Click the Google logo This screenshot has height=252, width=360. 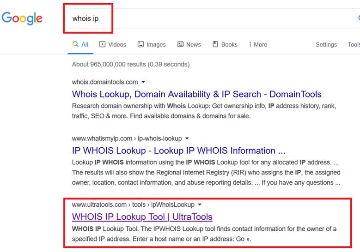(x=22, y=18)
